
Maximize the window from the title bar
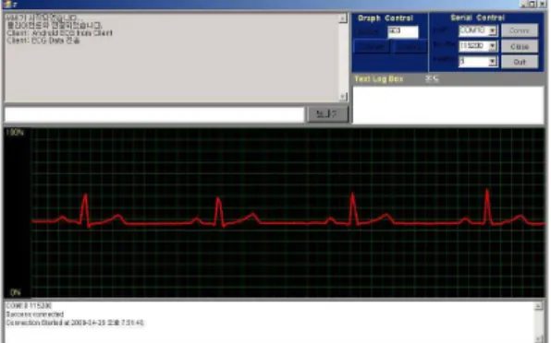(533, 5)
